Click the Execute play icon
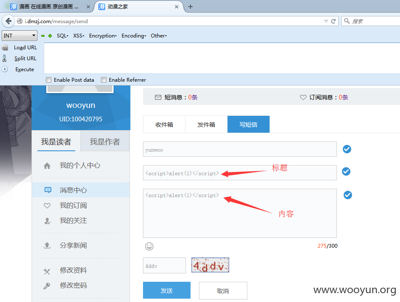This screenshot has width=400, height=302. click(x=5, y=69)
